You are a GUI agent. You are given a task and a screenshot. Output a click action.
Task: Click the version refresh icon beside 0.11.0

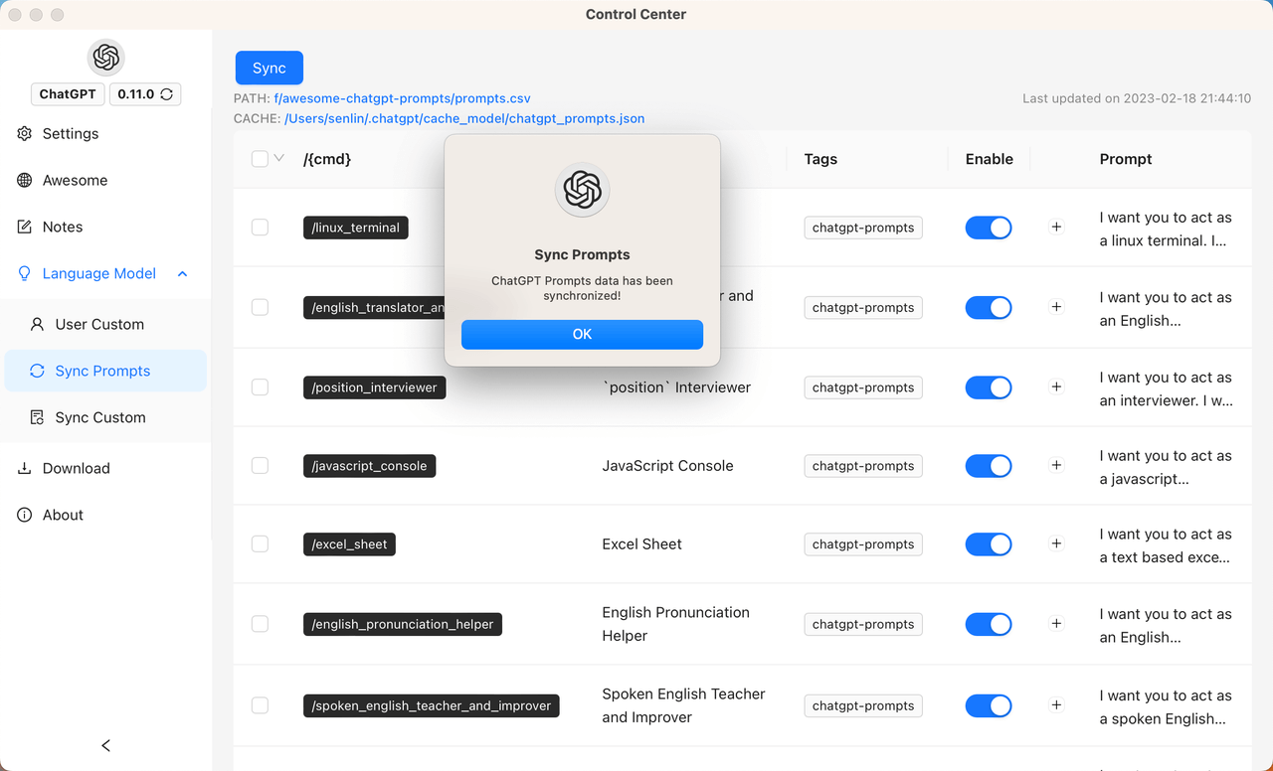point(166,94)
